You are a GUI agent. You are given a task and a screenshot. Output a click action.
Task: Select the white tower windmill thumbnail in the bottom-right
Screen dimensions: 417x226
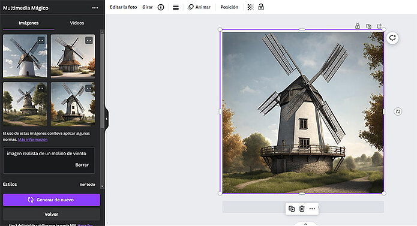click(x=73, y=104)
